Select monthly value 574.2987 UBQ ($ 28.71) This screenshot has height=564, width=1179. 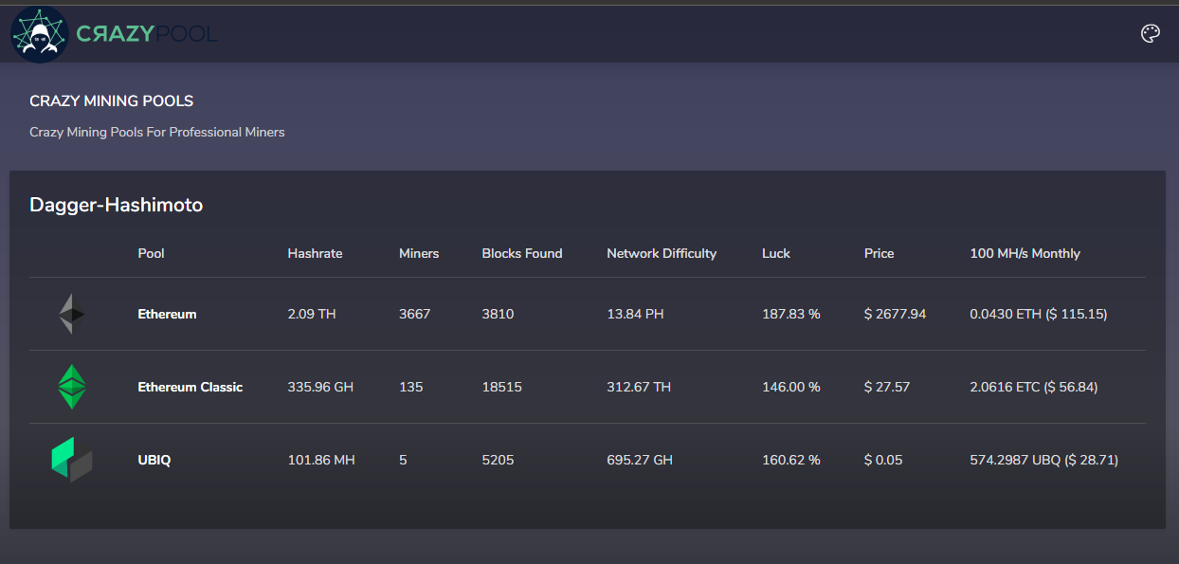click(x=1044, y=460)
